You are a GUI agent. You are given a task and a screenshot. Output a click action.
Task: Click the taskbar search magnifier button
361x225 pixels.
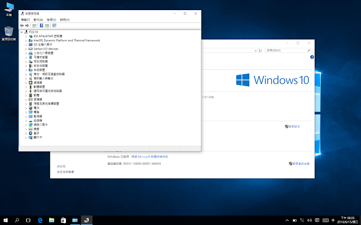click(x=17, y=220)
